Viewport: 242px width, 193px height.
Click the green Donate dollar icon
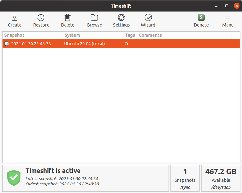(201, 17)
